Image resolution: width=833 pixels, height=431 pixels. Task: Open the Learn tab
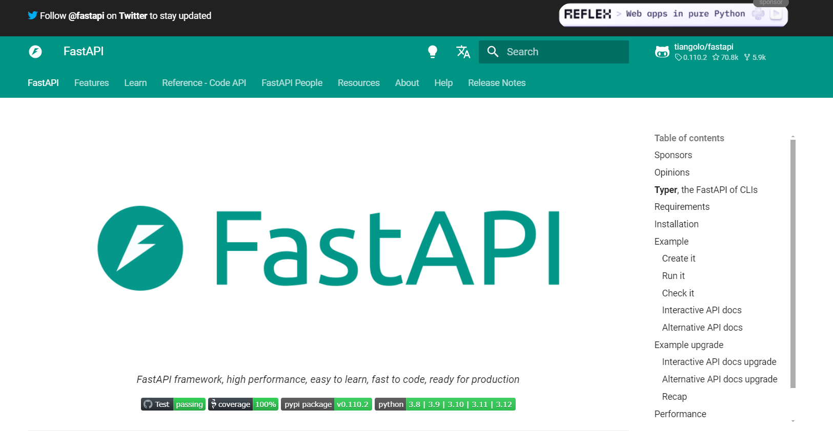pyautogui.click(x=135, y=83)
